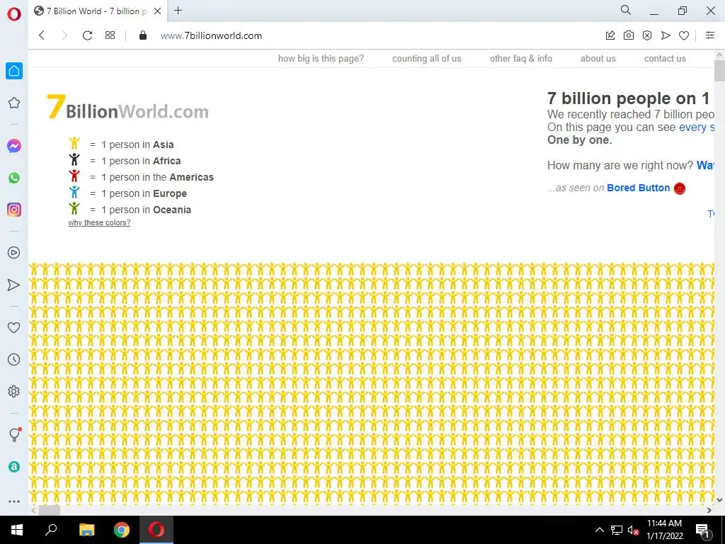Open 'contact us' menu item
This screenshot has width=725, height=544.
[665, 58]
